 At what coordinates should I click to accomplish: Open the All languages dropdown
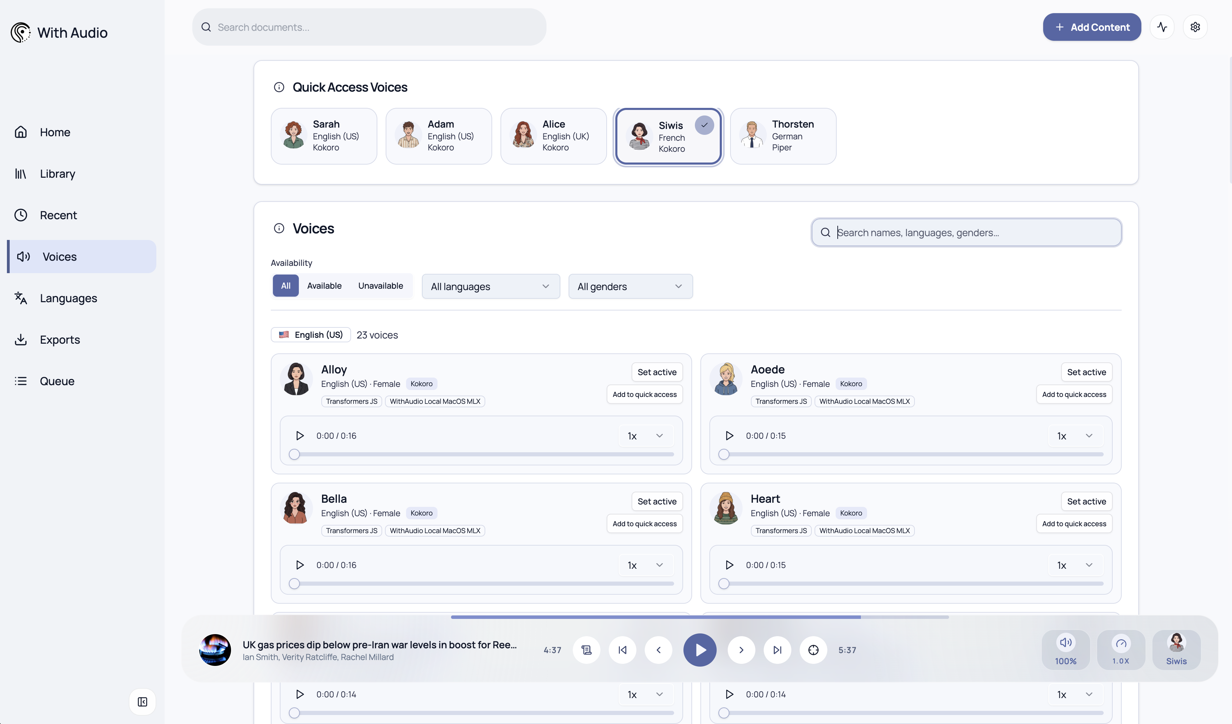[x=490, y=286]
